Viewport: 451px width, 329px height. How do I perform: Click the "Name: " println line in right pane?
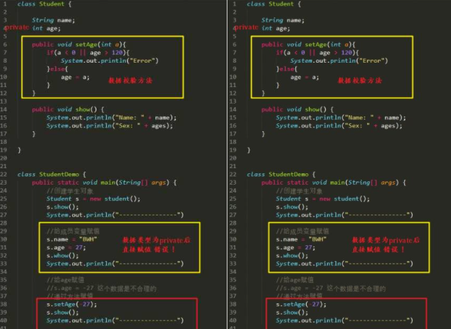(x=341, y=117)
